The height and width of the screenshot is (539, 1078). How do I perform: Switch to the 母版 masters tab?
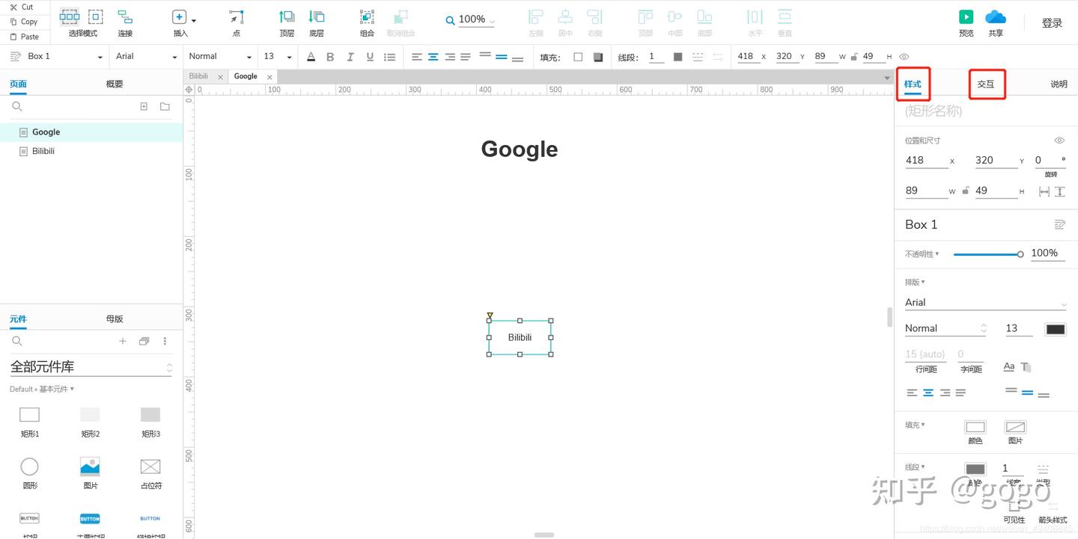click(x=115, y=319)
